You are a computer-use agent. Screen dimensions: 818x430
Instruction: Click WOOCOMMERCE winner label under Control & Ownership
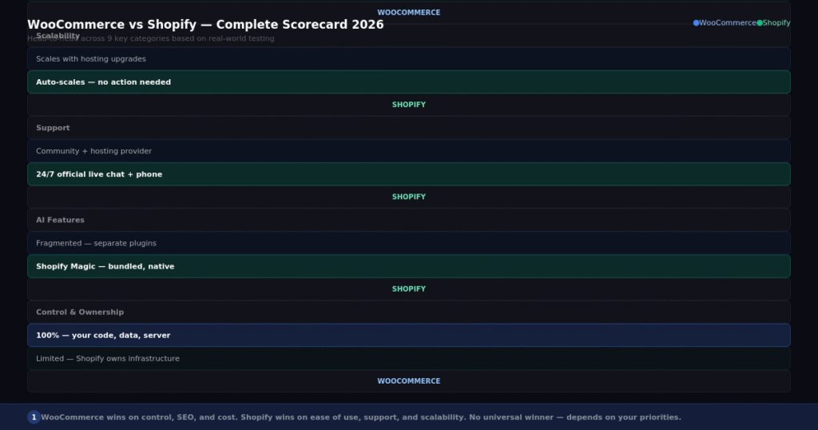[409, 381]
